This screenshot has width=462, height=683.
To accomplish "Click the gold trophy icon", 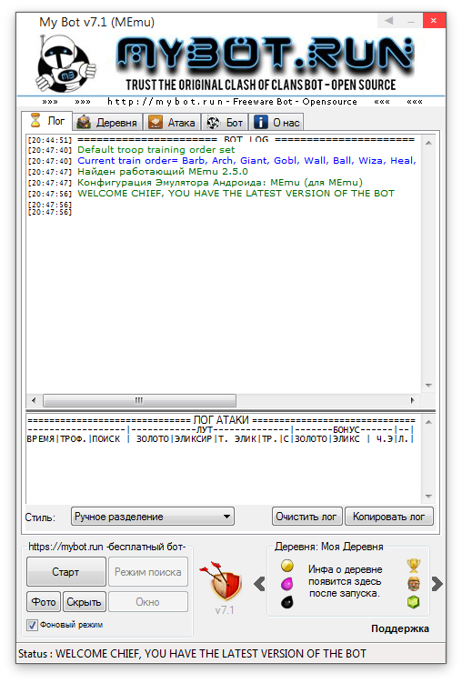I will point(414,566).
